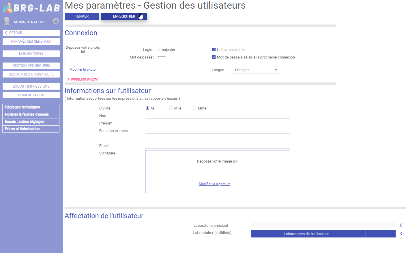
Task: Click the chevron next to Laboratoire(s) affilié(s)
Action: coord(401,234)
